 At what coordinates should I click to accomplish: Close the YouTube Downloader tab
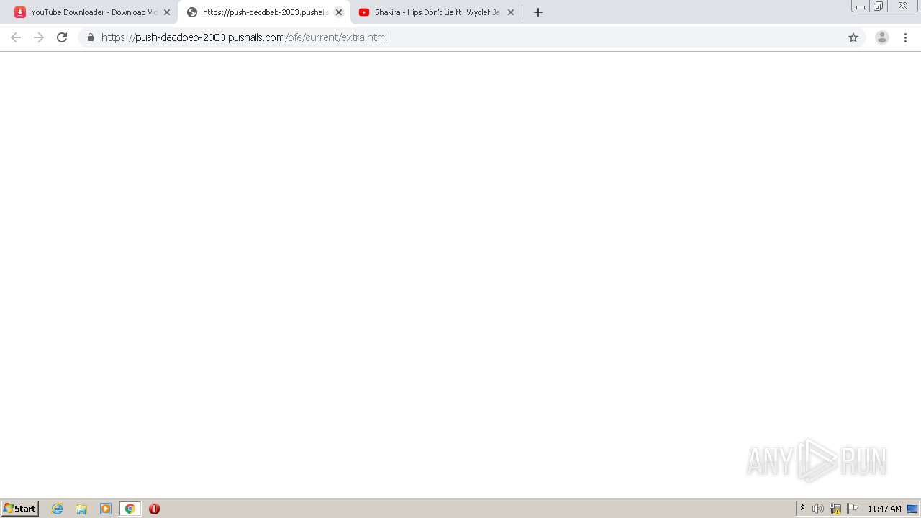[167, 12]
